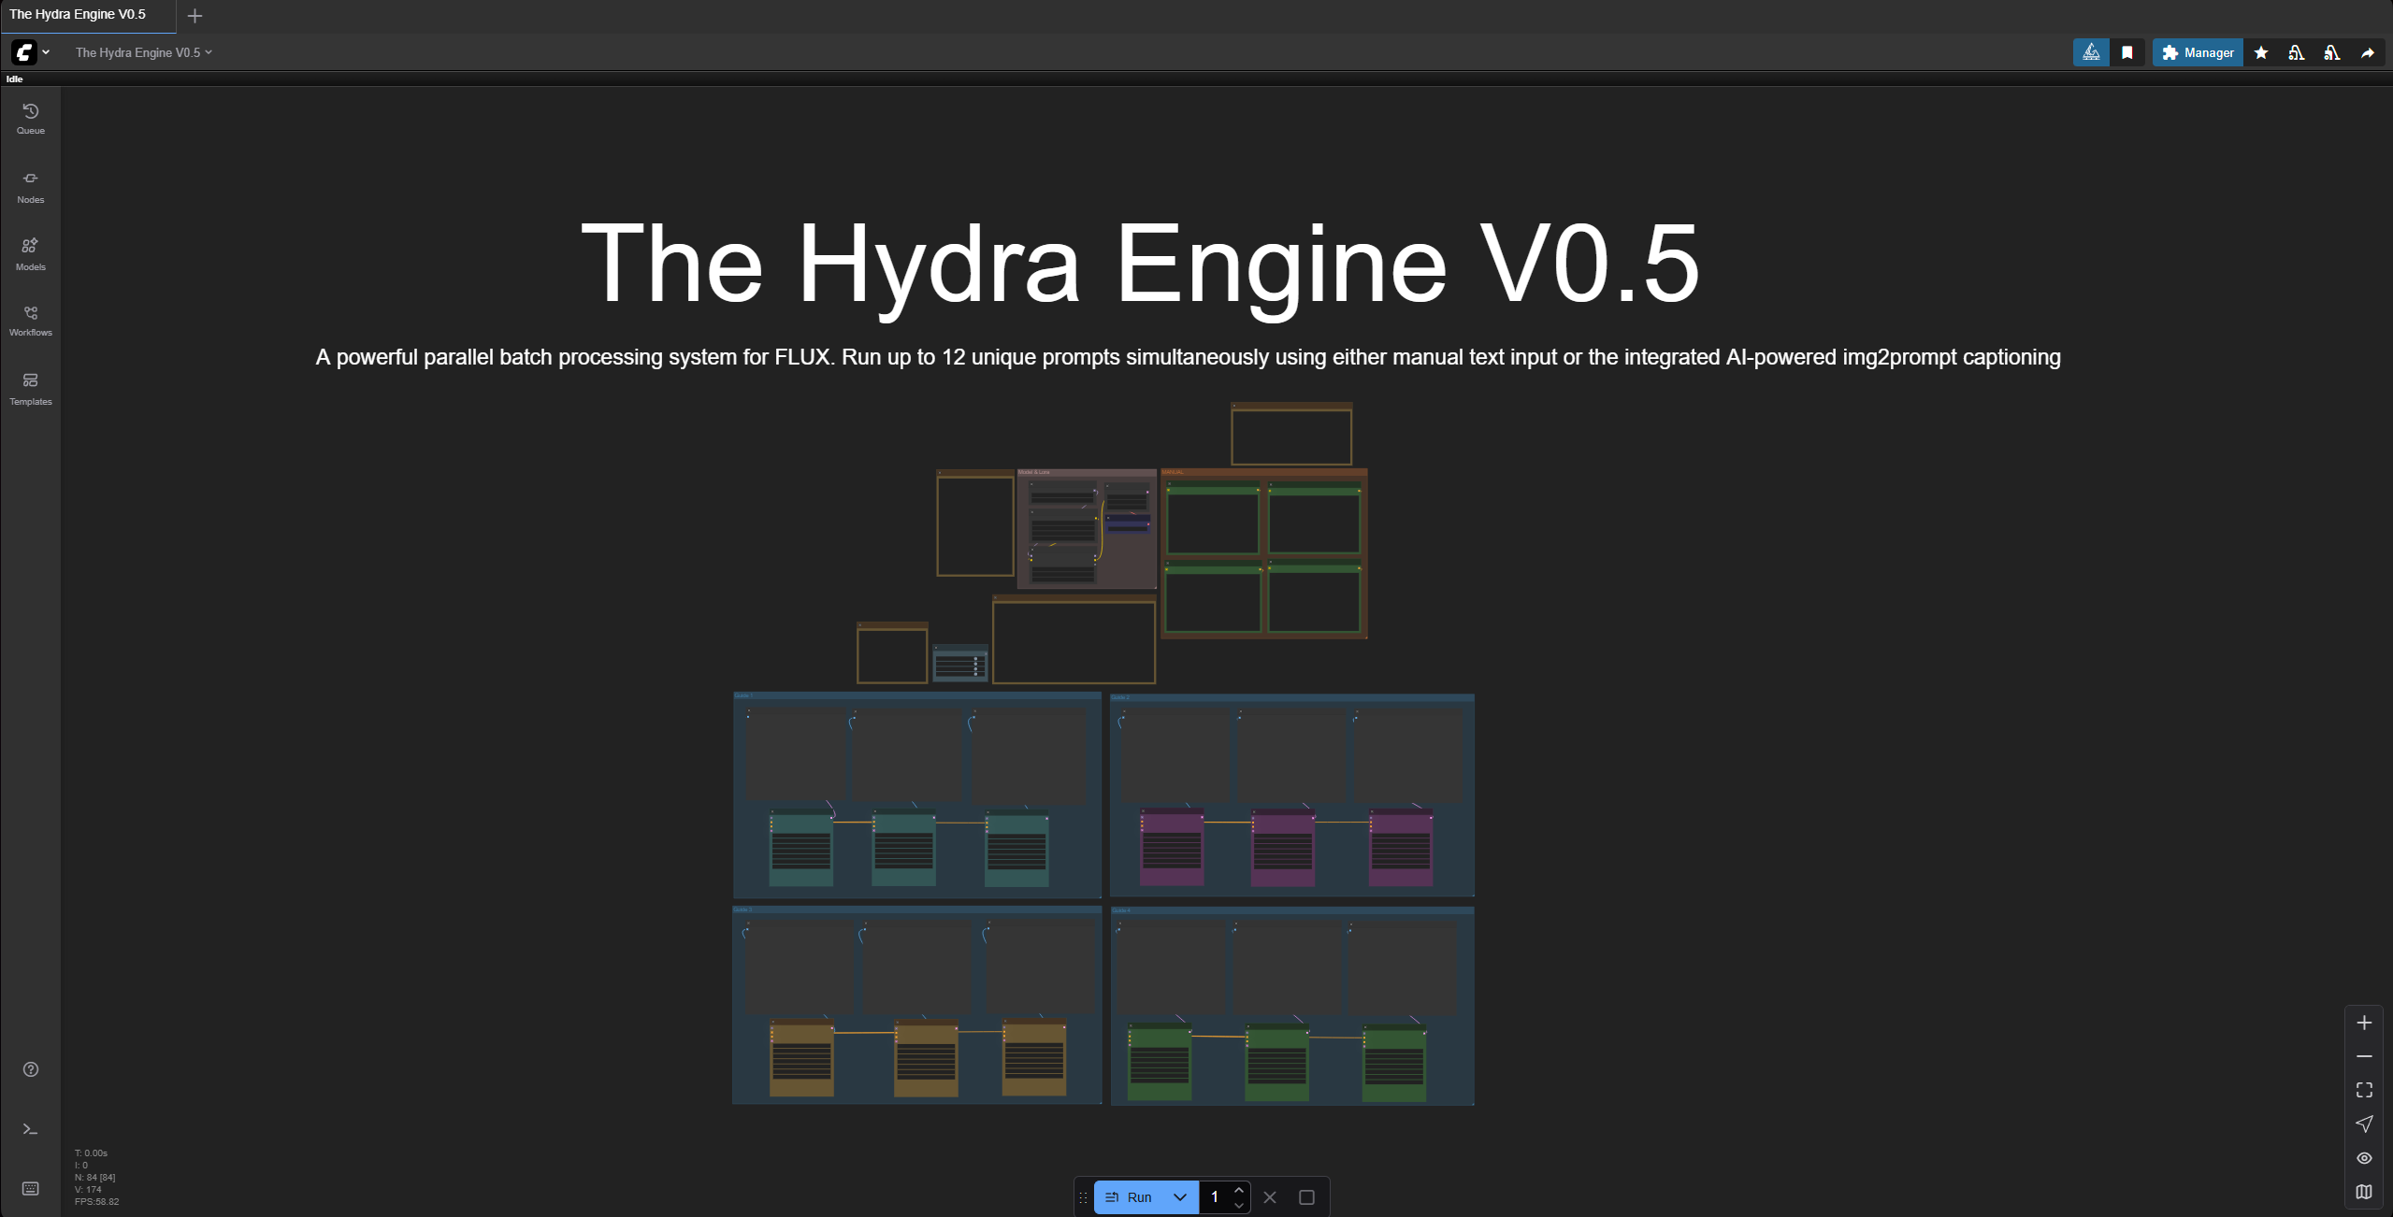
Task: Click the "N: 84 [84]" stats entry
Action: click(94, 1178)
